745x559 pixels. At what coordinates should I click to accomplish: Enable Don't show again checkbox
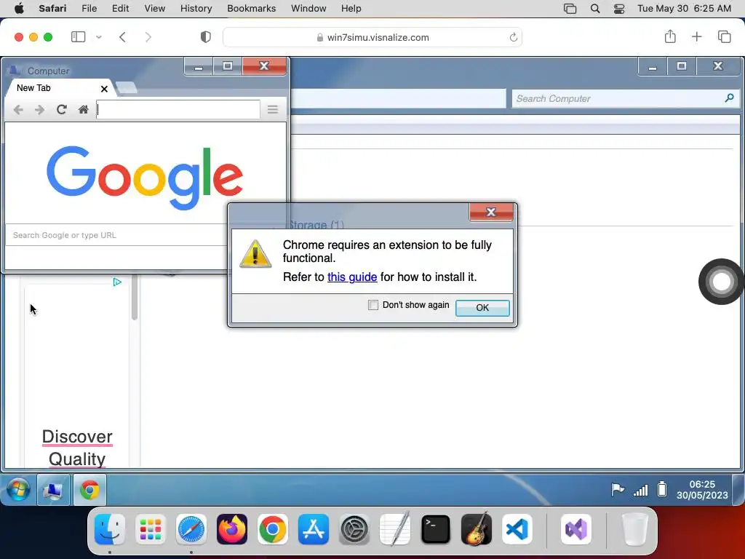(x=373, y=305)
